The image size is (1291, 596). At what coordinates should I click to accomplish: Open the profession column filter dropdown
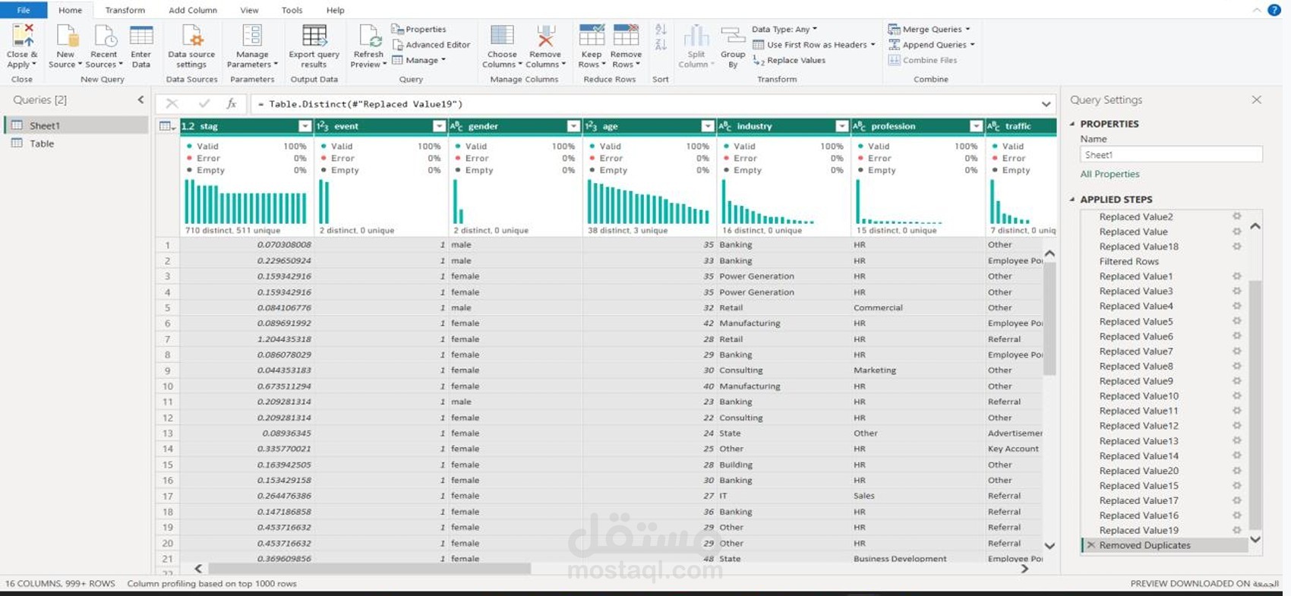coord(976,126)
